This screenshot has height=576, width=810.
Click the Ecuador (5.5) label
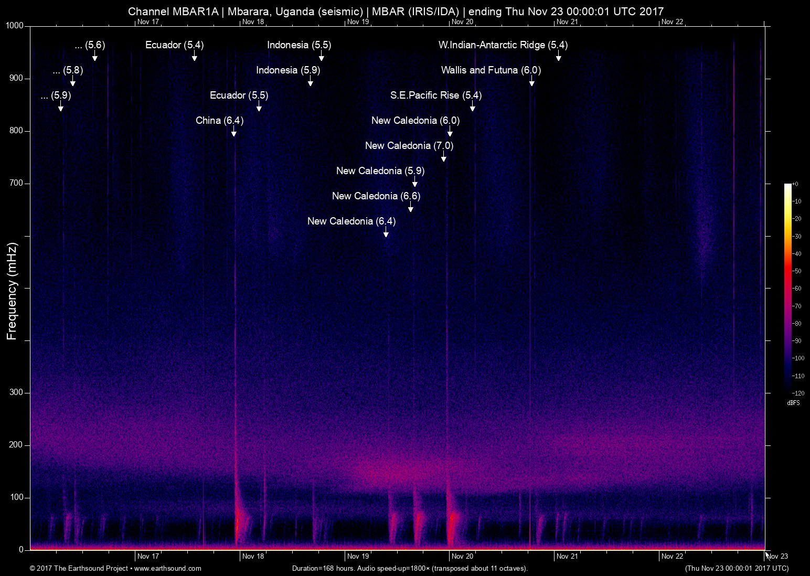tap(239, 95)
